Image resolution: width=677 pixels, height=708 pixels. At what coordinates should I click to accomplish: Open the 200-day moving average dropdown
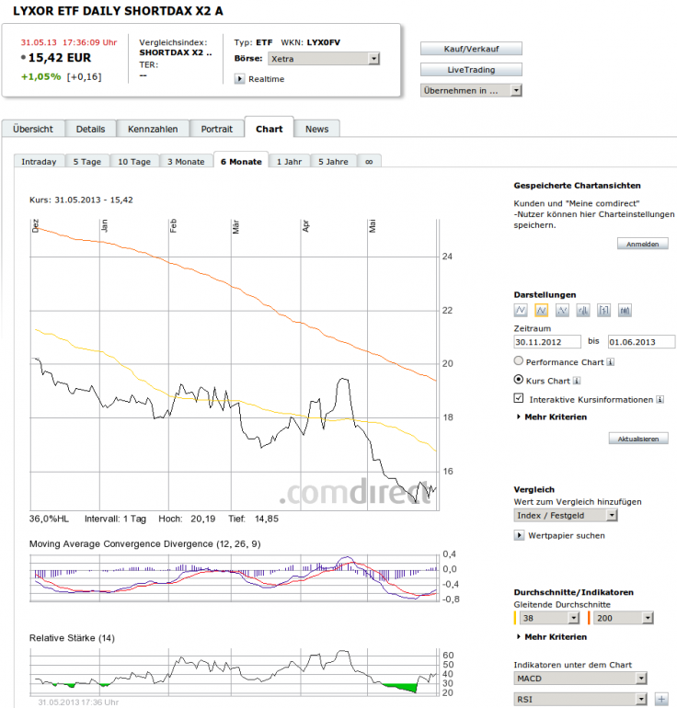[624, 618]
